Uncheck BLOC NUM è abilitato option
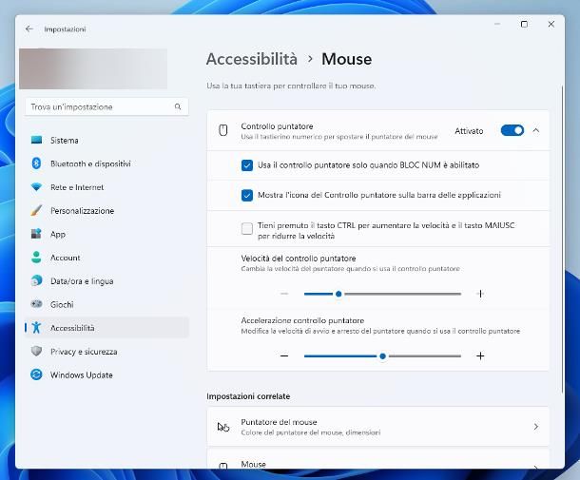Screen dimensions: 580x480 (246, 165)
